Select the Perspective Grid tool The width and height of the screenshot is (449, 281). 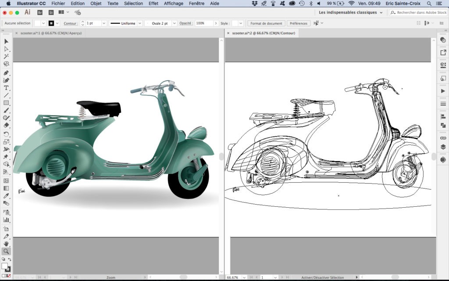(6, 172)
